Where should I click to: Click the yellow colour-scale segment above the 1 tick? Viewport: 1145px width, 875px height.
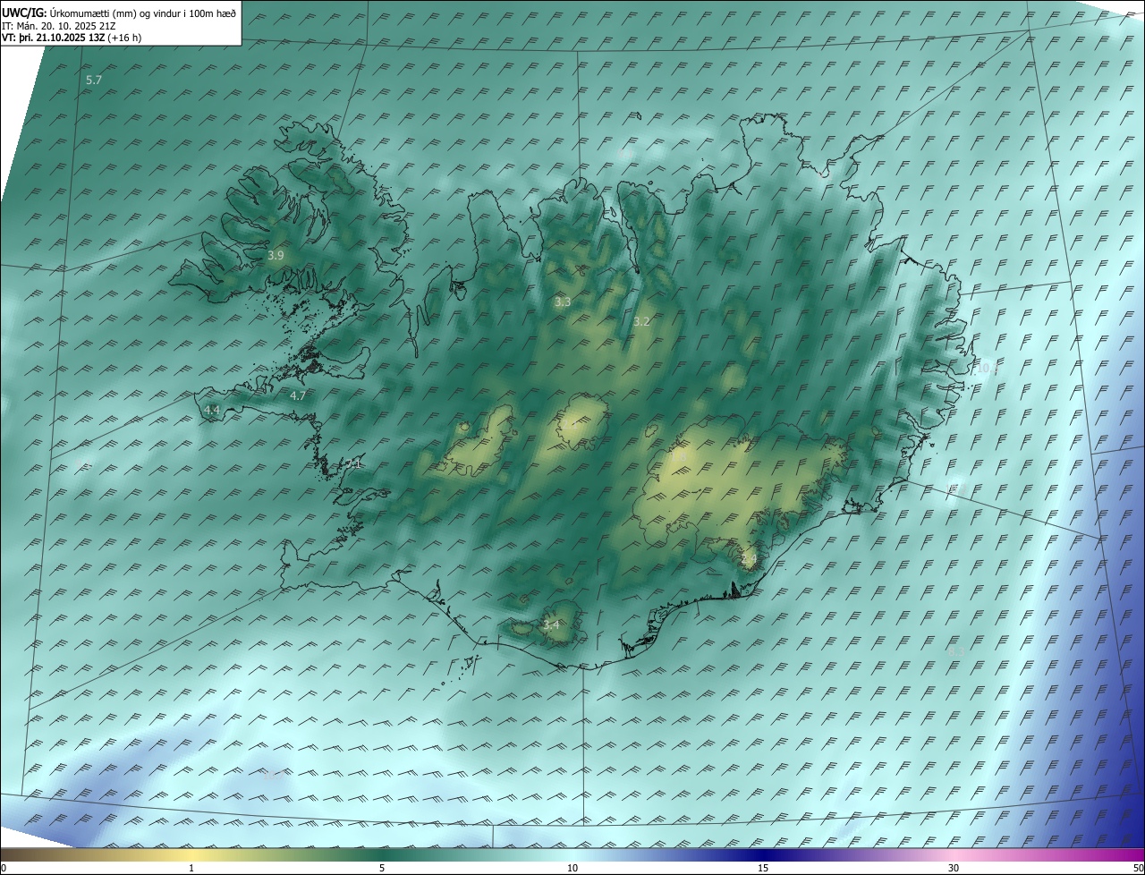coord(191,854)
